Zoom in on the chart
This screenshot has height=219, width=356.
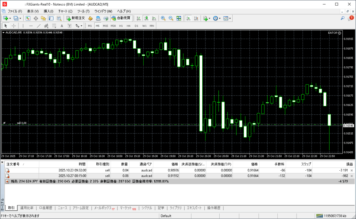tap(163, 18)
